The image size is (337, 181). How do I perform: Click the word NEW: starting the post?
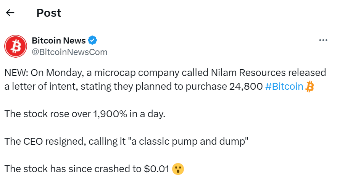(15, 73)
